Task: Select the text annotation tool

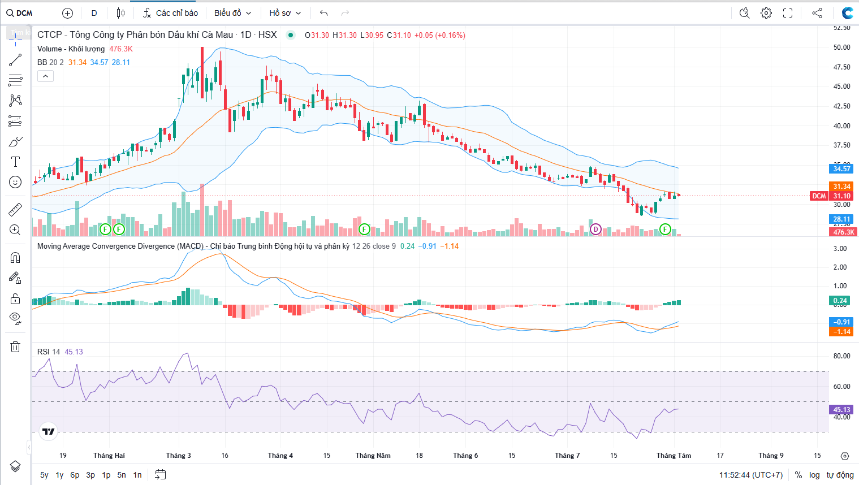Action: 15,162
